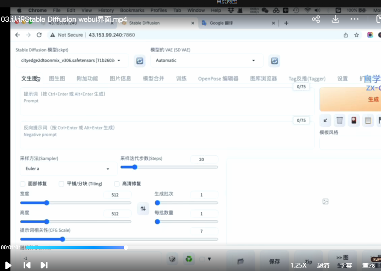
Task: Expand seed extras with the small triangle
Action: (x=209, y=259)
